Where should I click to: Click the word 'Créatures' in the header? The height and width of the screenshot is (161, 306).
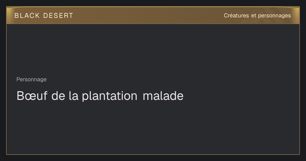point(236,16)
